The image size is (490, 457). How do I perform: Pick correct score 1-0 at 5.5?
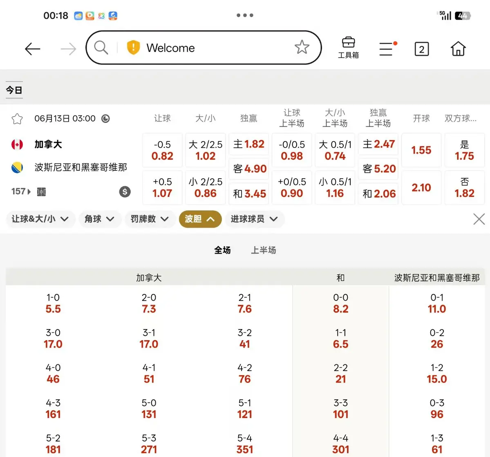coord(53,303)
